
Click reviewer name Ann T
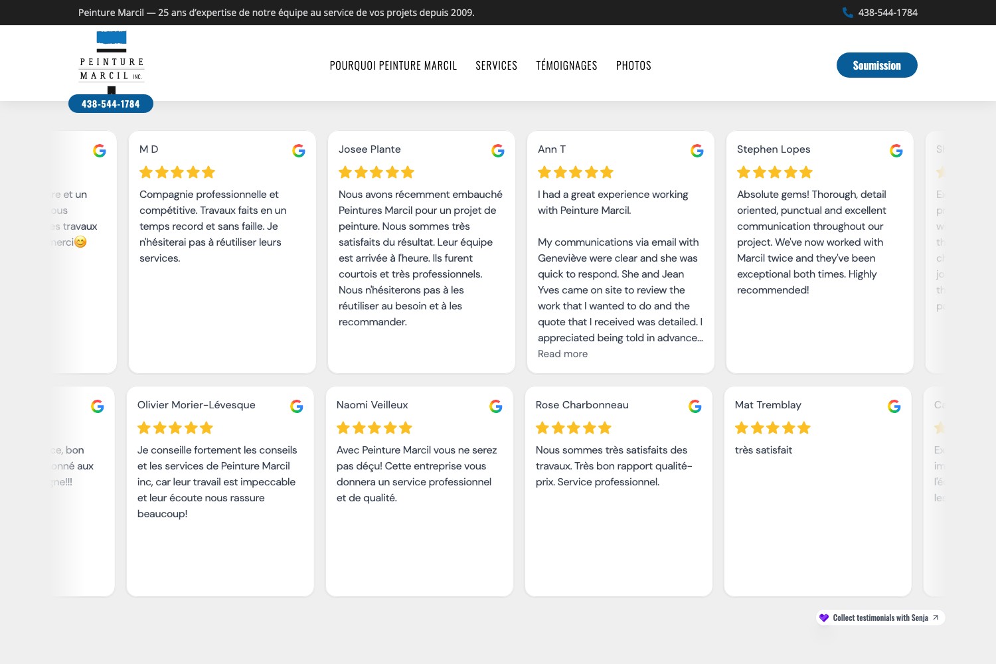(x=552, y=149)
